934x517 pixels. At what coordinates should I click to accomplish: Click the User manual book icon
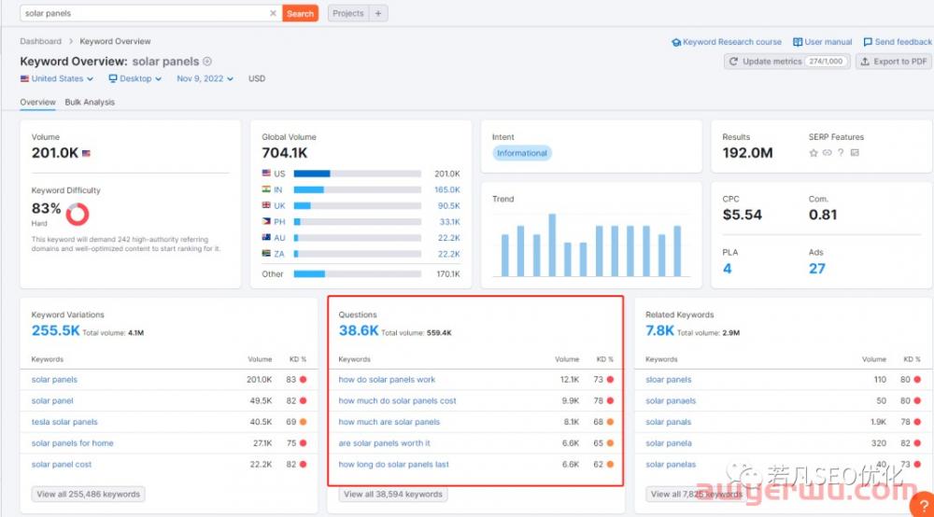click(x=797, y=42)
